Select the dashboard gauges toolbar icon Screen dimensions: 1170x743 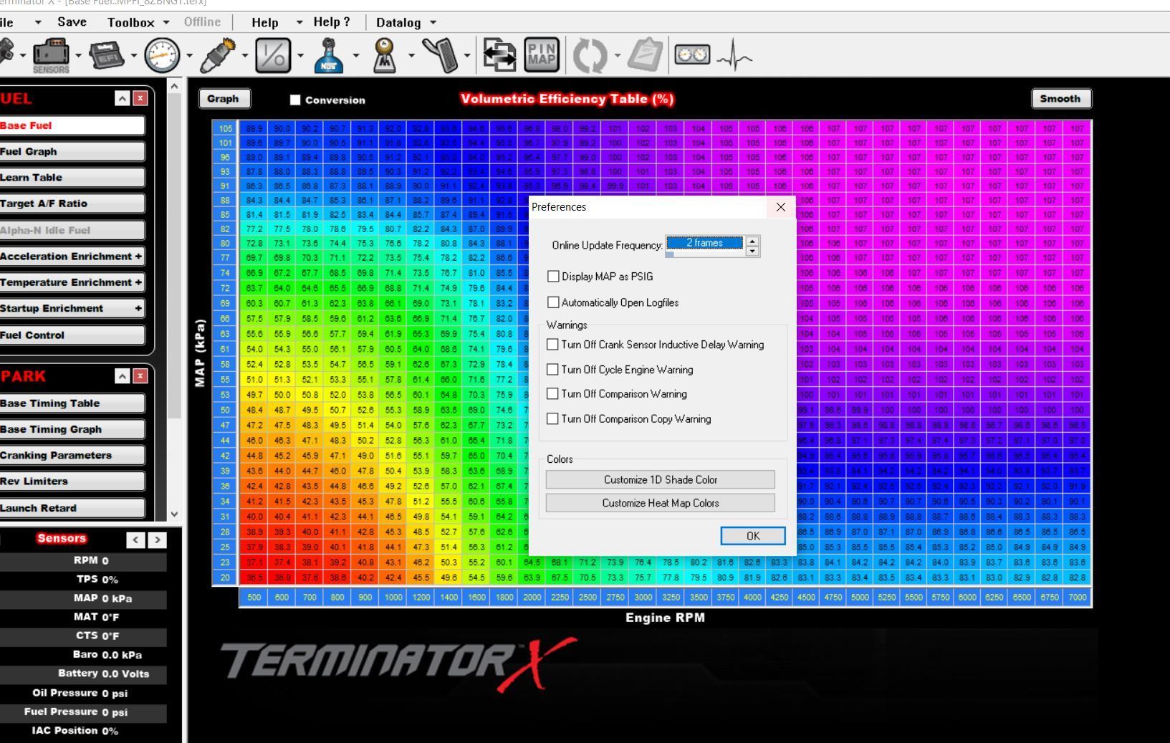click(x=694, y=54)
